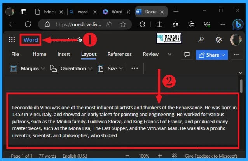The width and height of the screenshot is (248, 161).
Task: Click the Margins page icon
Action: tap(14, 69)
